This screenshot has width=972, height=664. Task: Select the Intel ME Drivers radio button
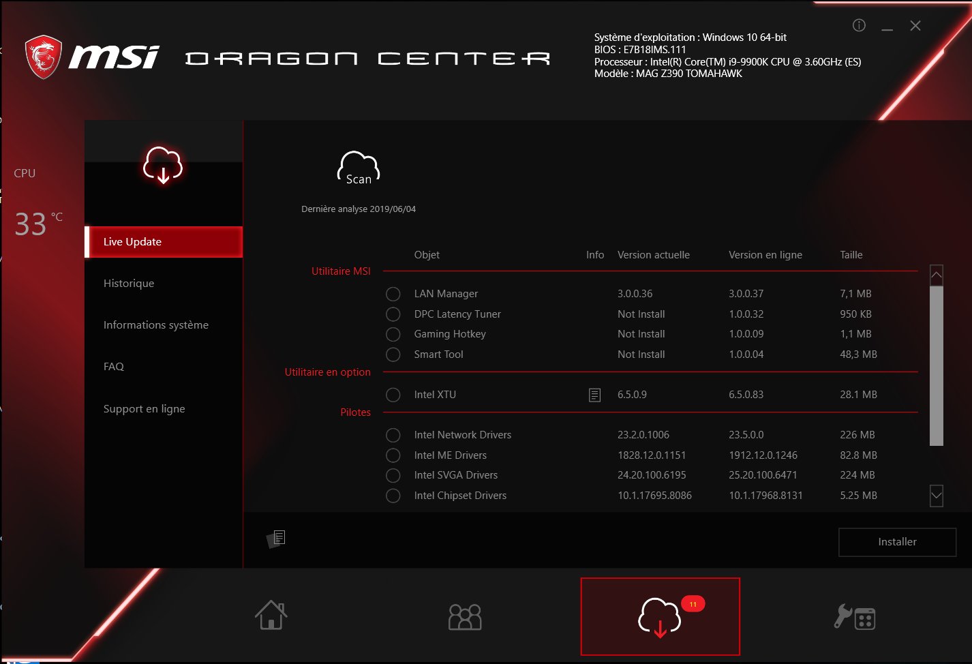(393, 455)
